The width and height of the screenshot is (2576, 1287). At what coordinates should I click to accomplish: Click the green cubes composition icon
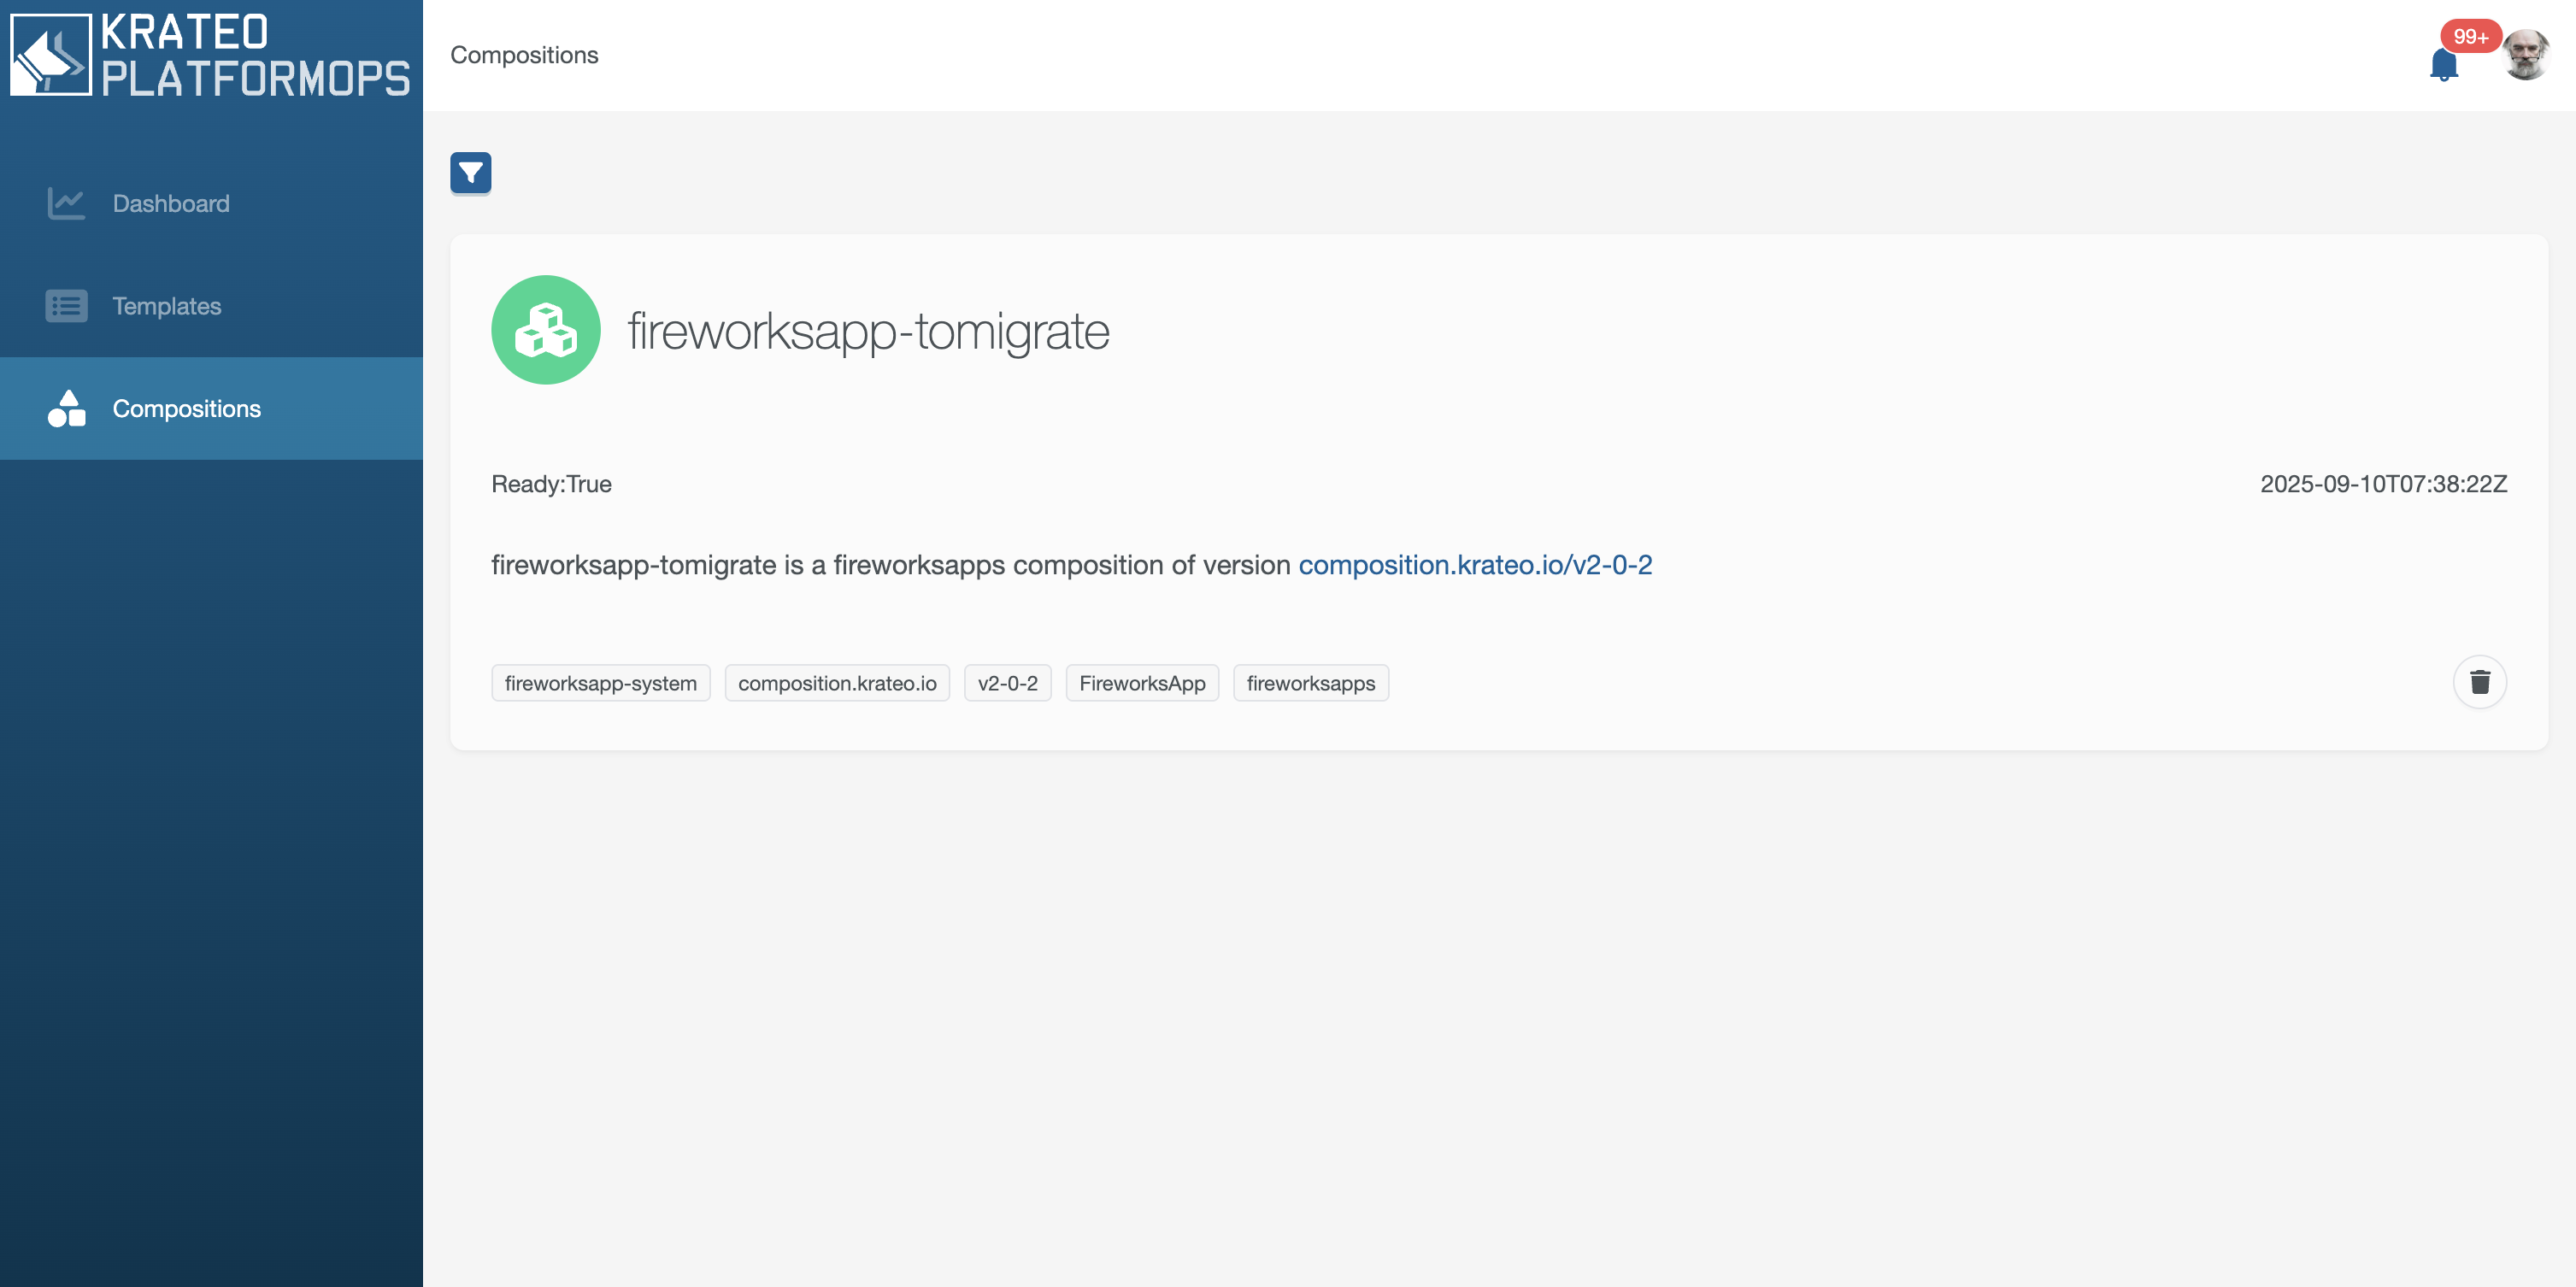[545, 330]
